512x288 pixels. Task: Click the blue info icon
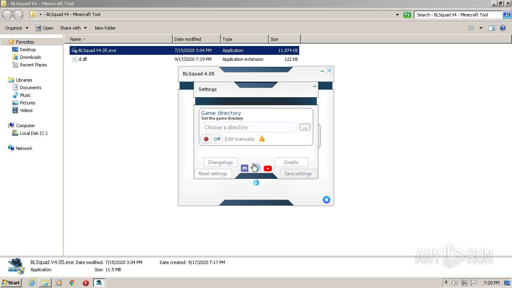(256, 183)
